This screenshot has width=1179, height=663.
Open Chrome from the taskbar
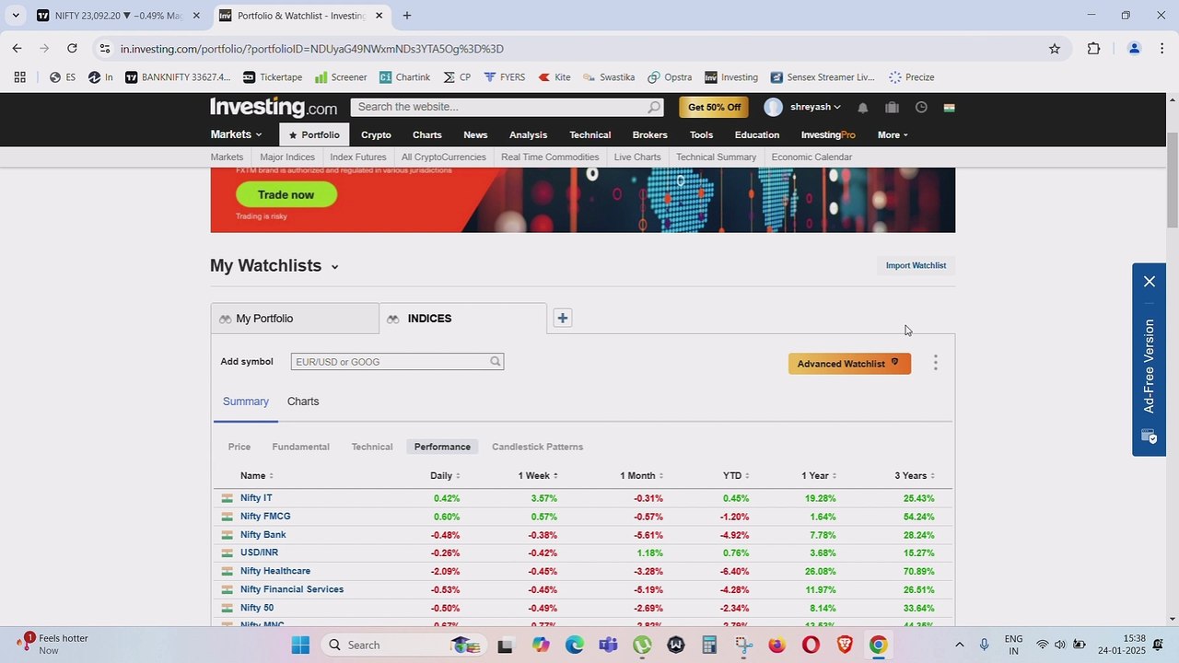tap(879, 645)
